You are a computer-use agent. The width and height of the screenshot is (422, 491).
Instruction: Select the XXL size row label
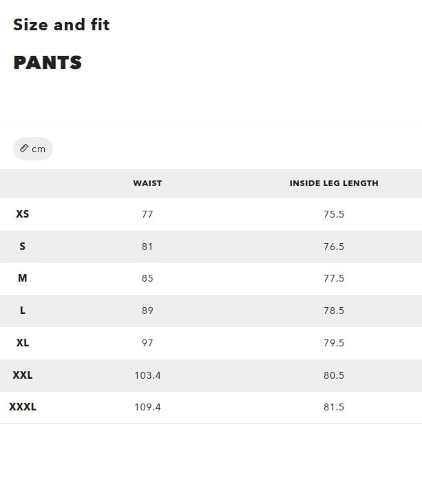[23, 375]
